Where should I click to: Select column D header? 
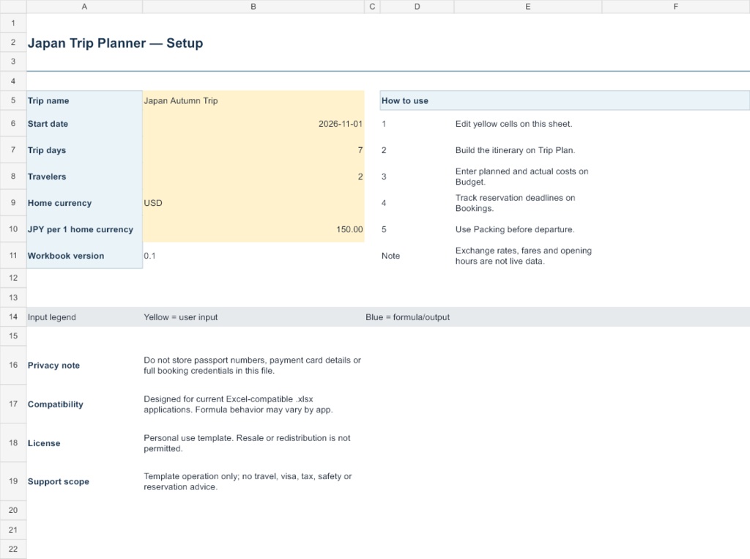417,6
